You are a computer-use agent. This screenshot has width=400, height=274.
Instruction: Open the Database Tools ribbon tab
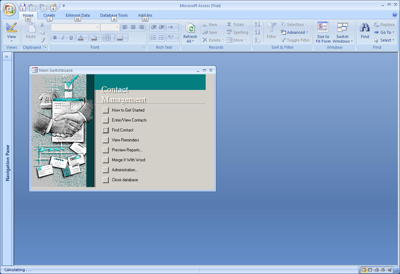click(114, 15)
